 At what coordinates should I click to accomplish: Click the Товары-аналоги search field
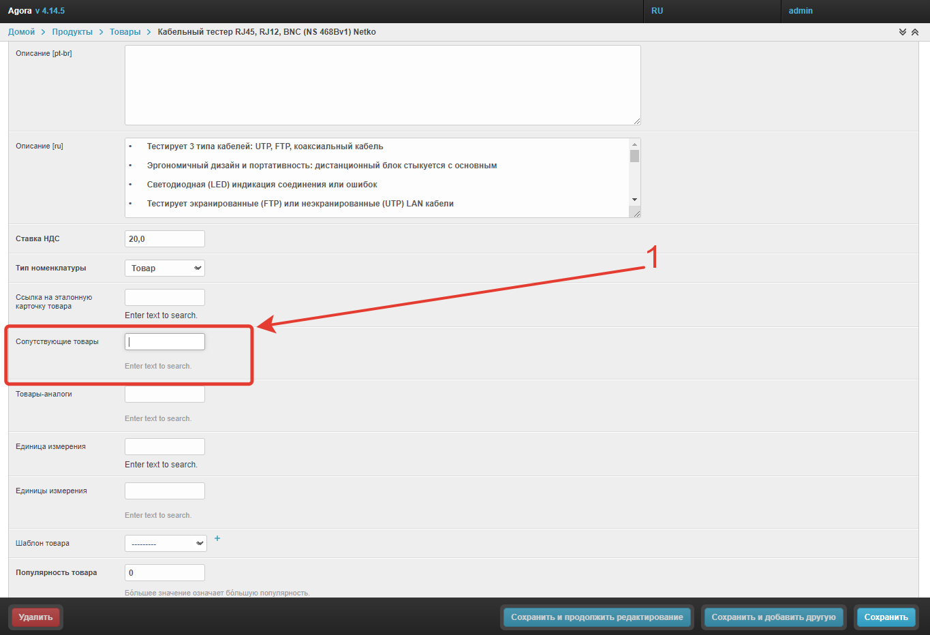point(165,394)
